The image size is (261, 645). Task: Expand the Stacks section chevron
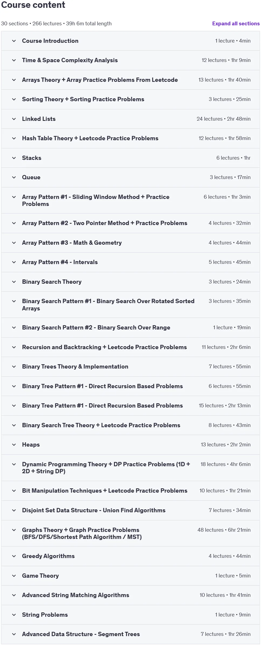pyautogui.click(x=14, y=158)
